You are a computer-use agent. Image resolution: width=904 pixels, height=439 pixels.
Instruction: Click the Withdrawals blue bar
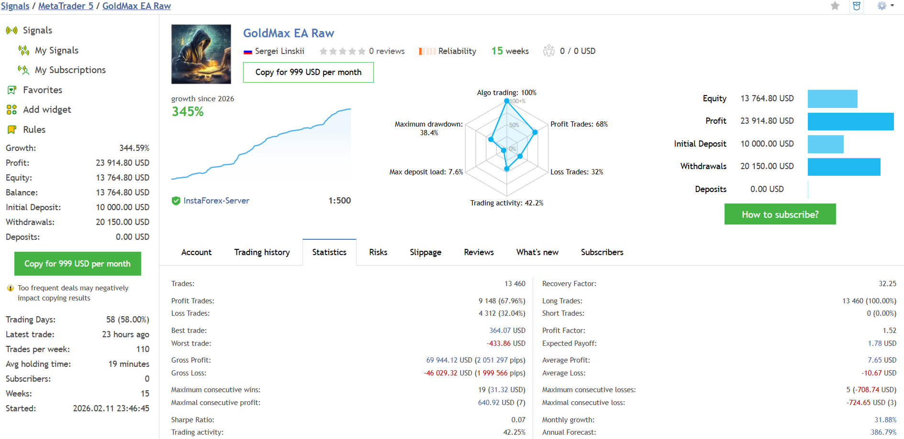(844, 167)
